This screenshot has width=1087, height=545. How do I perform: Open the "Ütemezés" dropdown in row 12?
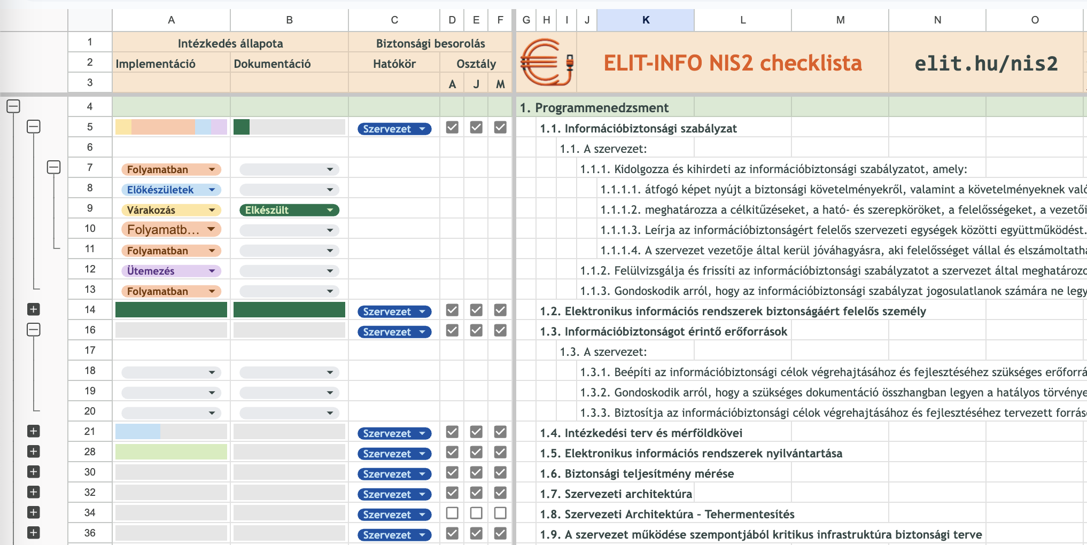point(213,270)
